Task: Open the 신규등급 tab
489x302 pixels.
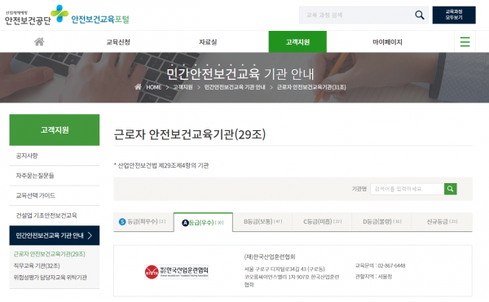Action: [x=442, y=221]
